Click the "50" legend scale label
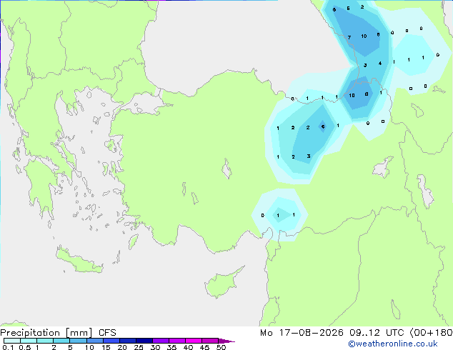This screenshot has width=453, height=350. click(x=221, y=347)
